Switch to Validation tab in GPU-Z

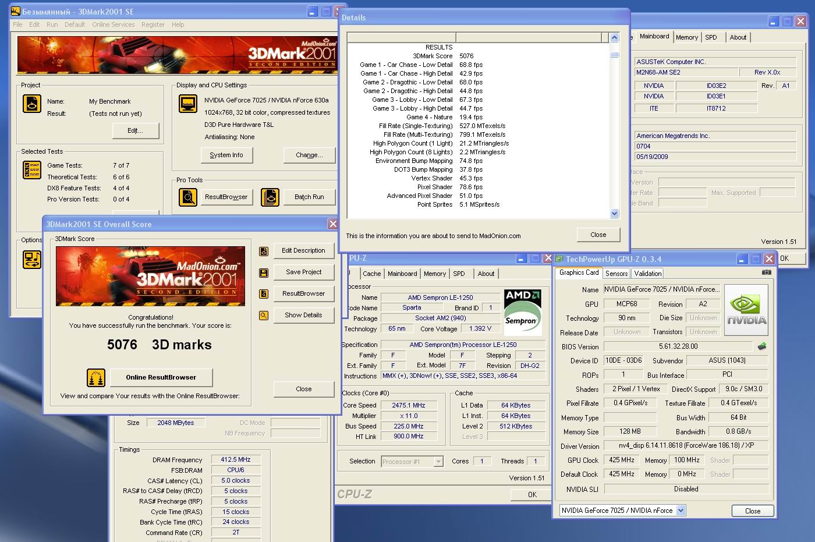(647, 273)
